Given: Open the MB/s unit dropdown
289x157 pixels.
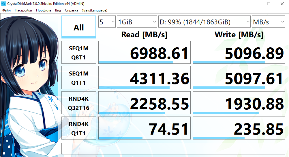Looking at the screenshot, I should [268, 22].
